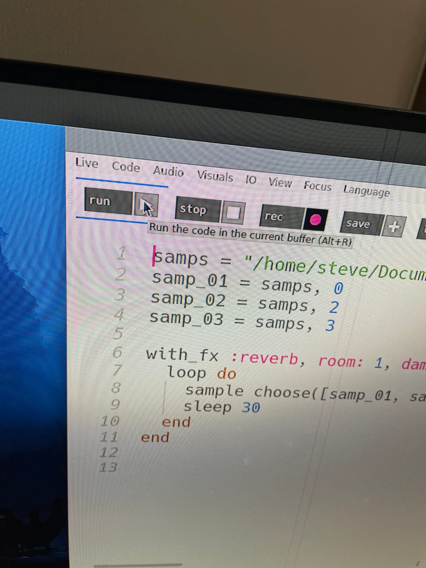Click line number 6 in the gutter
This screenshot has height=568, width=426.
[118, 352]
